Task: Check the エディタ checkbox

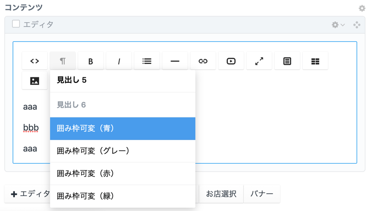Action: (x=16, y=24)
